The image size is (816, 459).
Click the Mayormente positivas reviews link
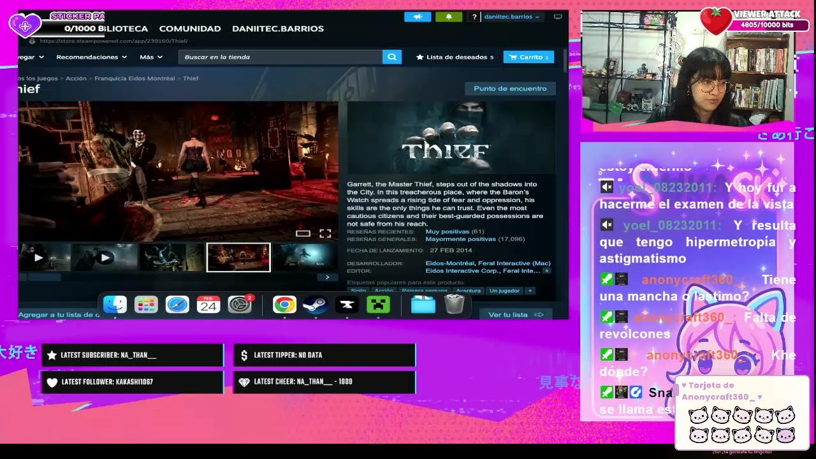(460, 239)
